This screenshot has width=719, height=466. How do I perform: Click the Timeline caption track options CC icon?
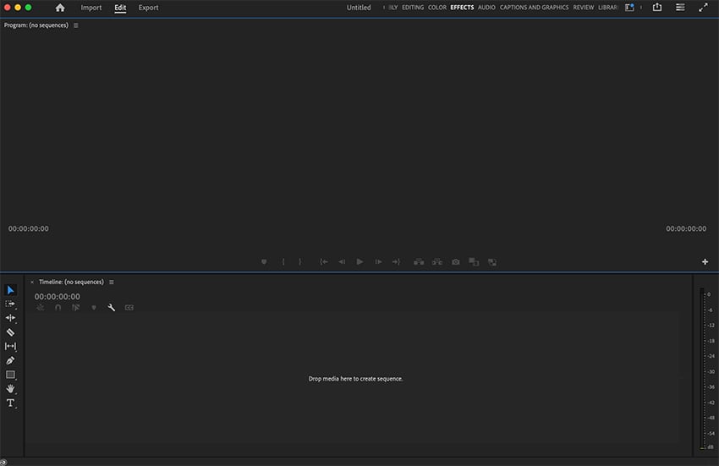click(129, 308)
